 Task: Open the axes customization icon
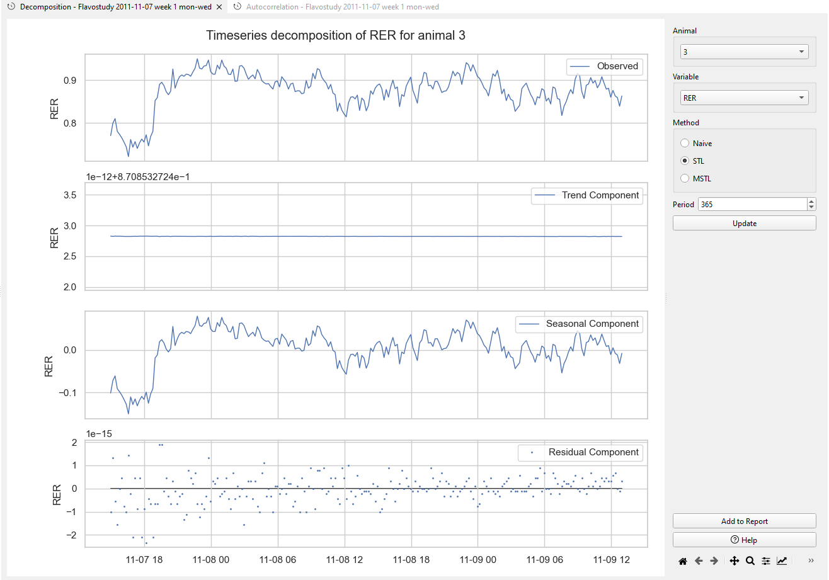782,560
